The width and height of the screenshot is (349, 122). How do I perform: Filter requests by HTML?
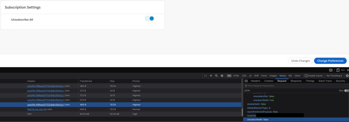[x=236, y=76]
